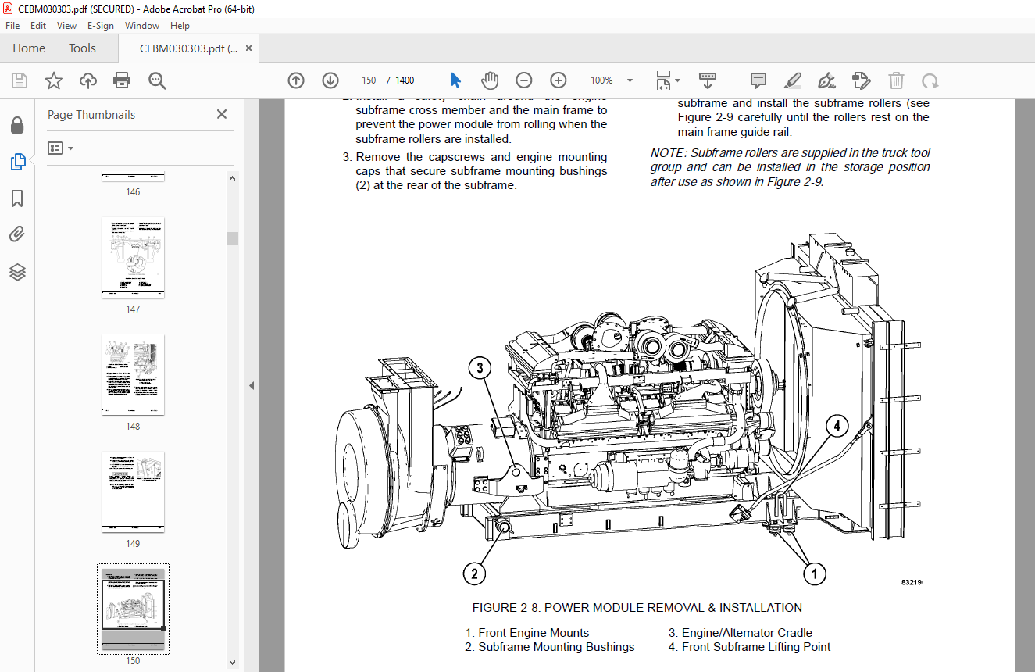Select the Highlight text pen tool
This screenshot has width=1035, height=672.
[792, 80]
